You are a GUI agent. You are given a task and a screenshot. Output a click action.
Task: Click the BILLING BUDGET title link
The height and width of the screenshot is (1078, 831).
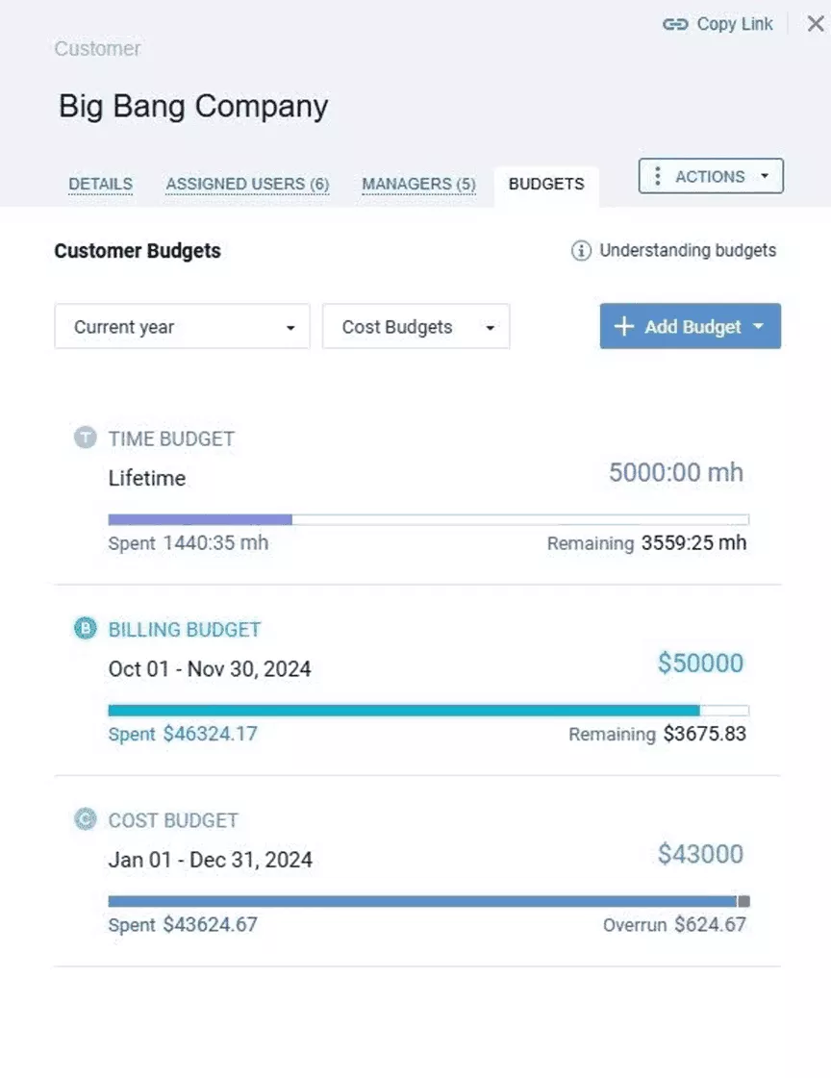coord(184,628)
